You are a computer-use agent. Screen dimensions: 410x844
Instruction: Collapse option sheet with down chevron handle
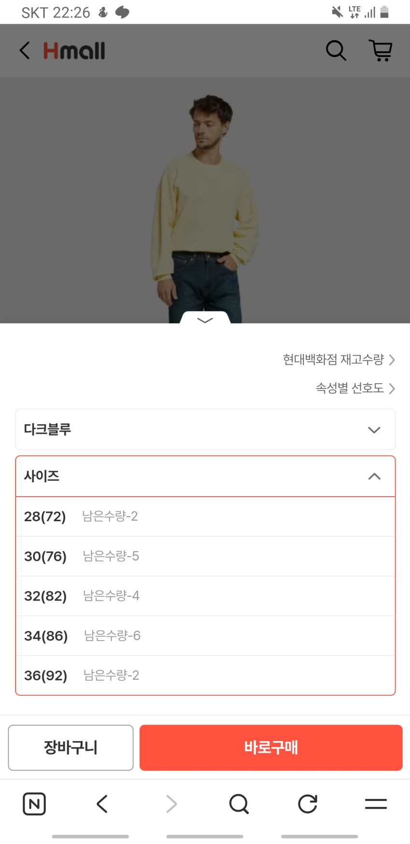205,319
